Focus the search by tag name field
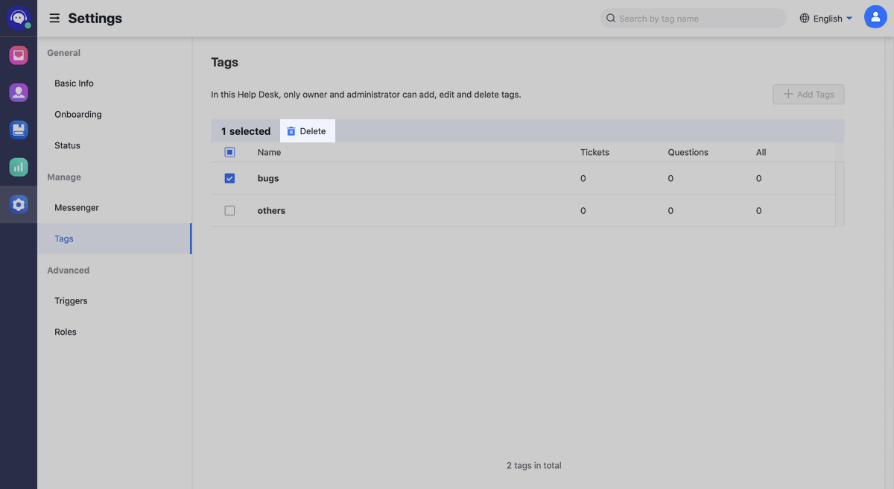The width and height of the screenshot is (894, 489). pos(693,18)
